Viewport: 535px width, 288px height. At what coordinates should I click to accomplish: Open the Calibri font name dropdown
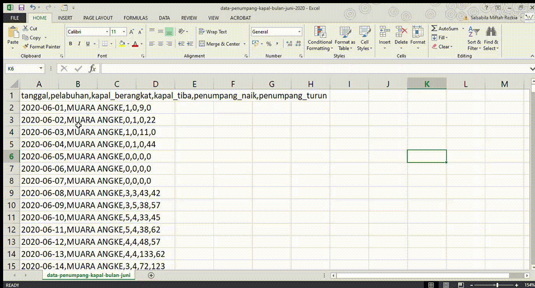pos(108,31)
